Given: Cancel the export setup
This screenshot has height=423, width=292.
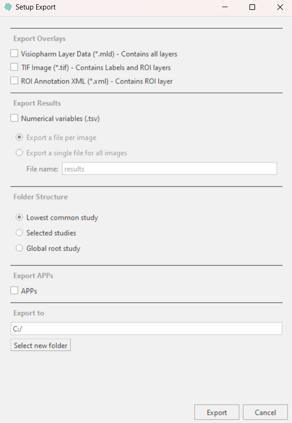Looking at the screenshot, I should pos(265,412).
